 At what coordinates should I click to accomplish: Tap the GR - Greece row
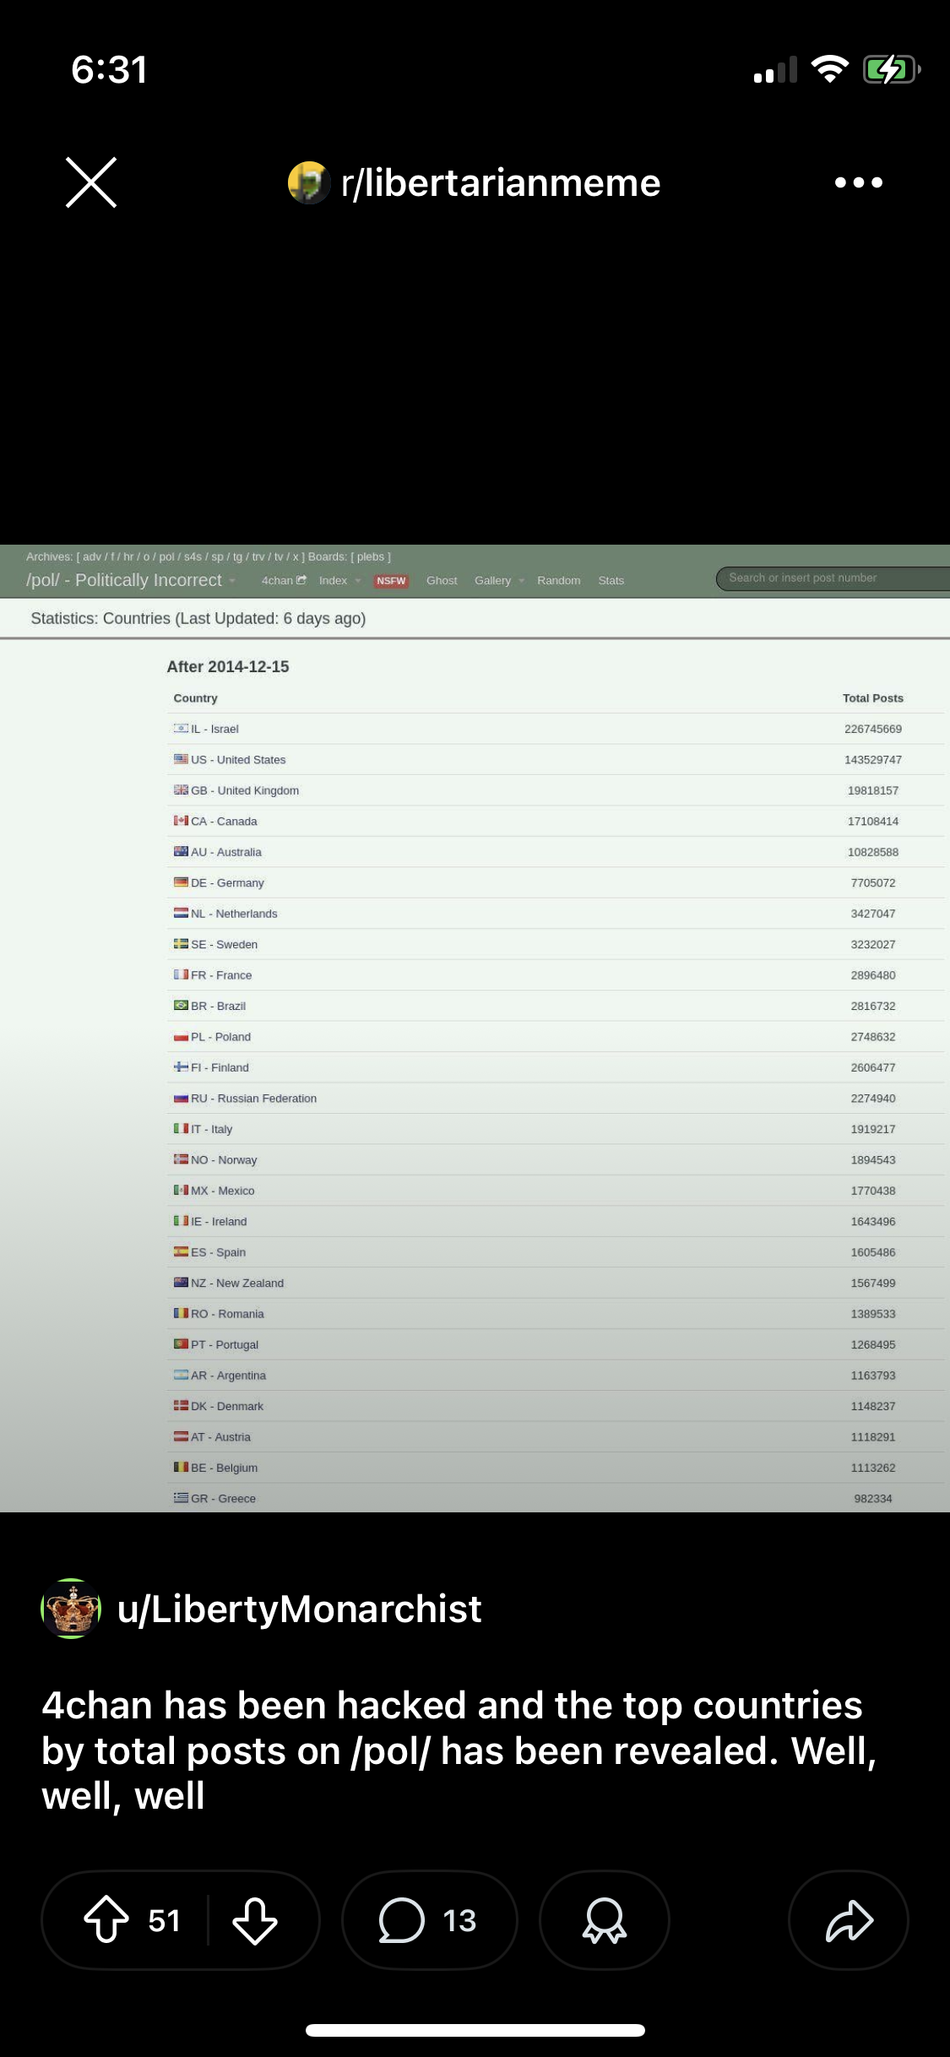[556, 1499]
